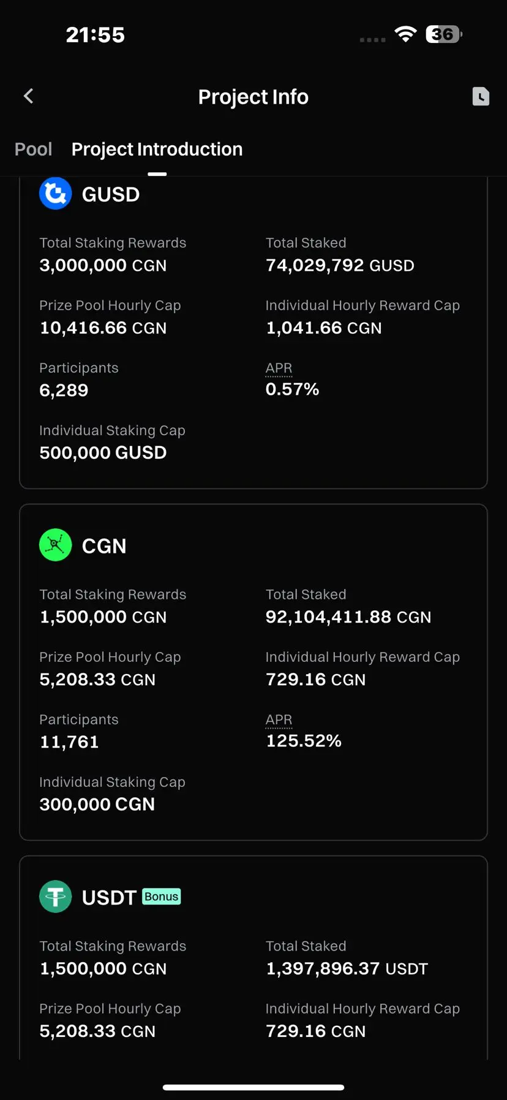Tap the 74,029,792 GUSD total staked value
Viewport: 507px width, 1100px height.
click(x=340, y=265)
